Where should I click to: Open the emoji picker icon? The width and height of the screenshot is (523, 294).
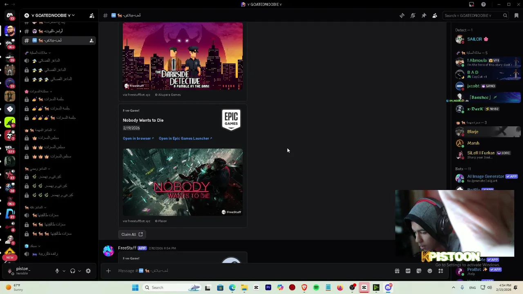tap(430, 271)
